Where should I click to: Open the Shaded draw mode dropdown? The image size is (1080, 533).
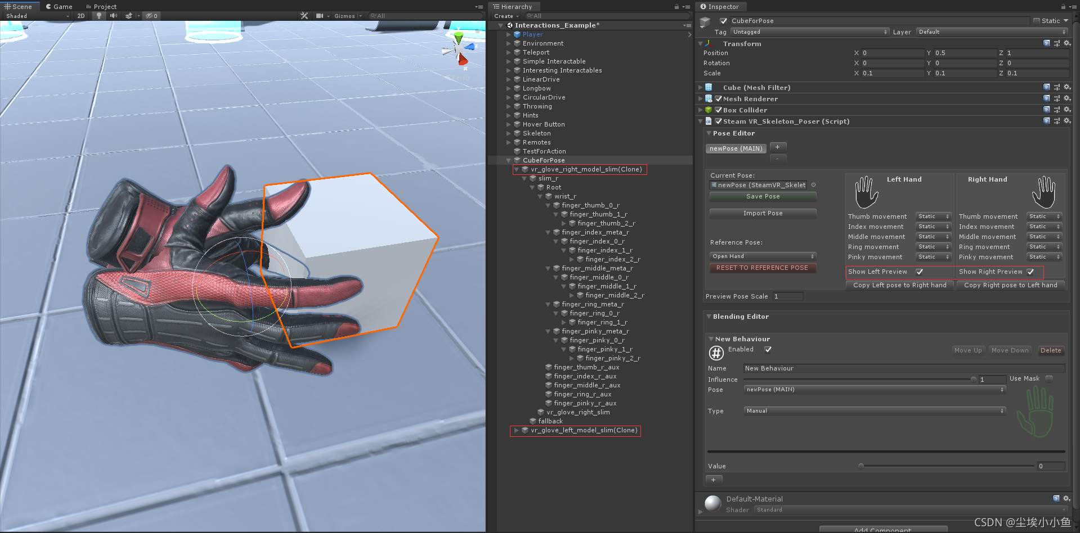coord(37,16)
